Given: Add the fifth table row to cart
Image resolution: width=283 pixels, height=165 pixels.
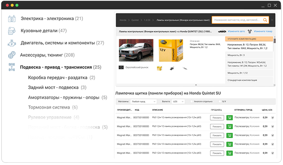Looking at the screenshot, I should coord(229,153).
